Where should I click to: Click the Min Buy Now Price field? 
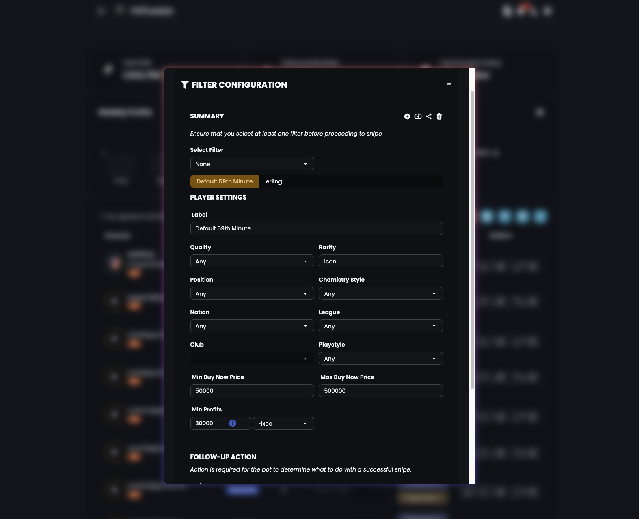(x=252, y=391)
